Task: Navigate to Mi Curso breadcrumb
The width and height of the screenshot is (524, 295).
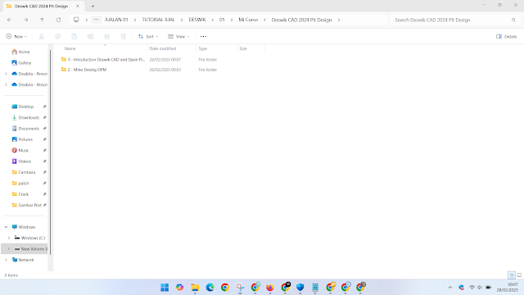Action: (248, 20)
